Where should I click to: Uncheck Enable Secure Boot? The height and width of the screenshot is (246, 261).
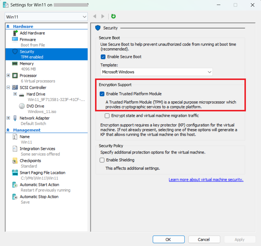103,57
